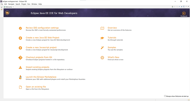The width and height of the screenshot is (190, 101).
Task: Click the Workbench play icon
Action: (x=184, y=13)
